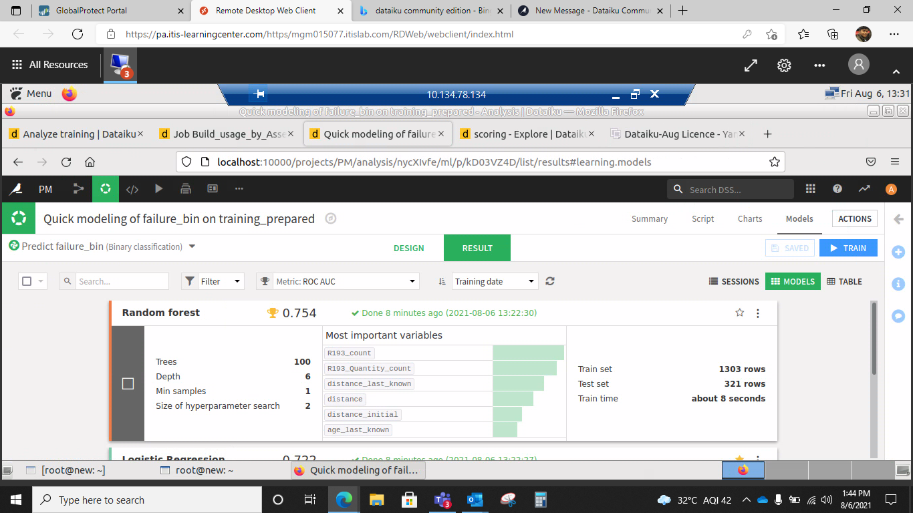Refresh the models list with the refresh icon
Screen dimensions: 913x513
[549, 281]
